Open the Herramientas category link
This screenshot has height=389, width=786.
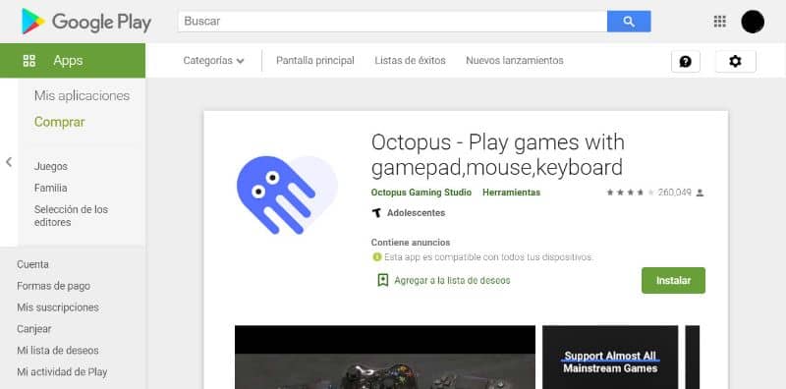point(511,193)
